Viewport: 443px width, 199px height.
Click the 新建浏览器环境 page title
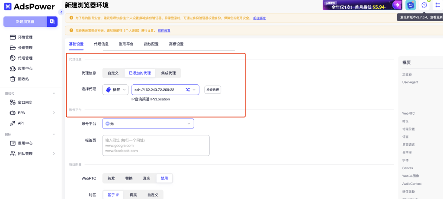pos(87,5)
